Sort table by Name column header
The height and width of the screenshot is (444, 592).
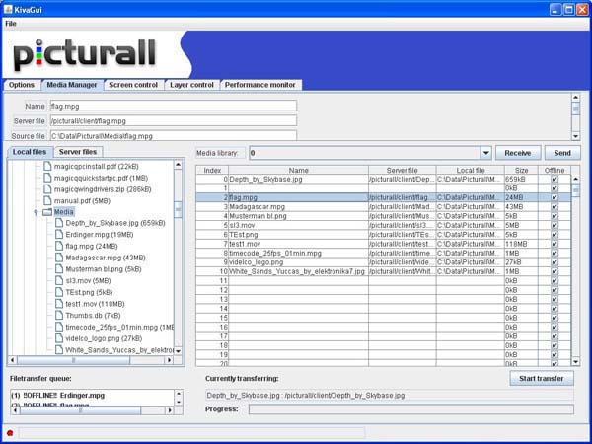[298, 171]
